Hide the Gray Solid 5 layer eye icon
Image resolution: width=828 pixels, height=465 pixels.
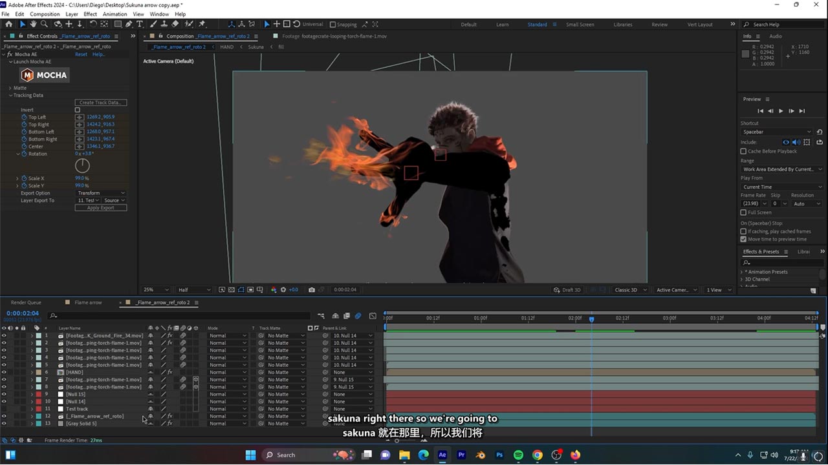4,424
